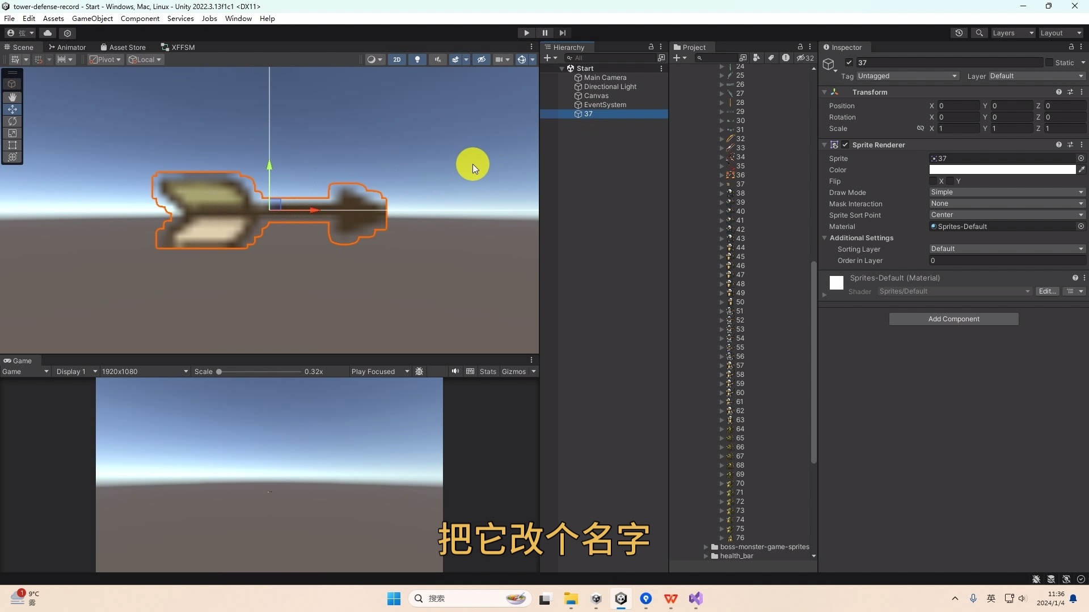Mute scene view audio
1089x612 pixels.
[438, 59]
